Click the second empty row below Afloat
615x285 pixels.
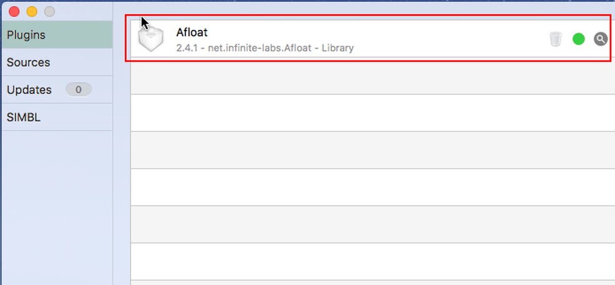click(372, 112)
